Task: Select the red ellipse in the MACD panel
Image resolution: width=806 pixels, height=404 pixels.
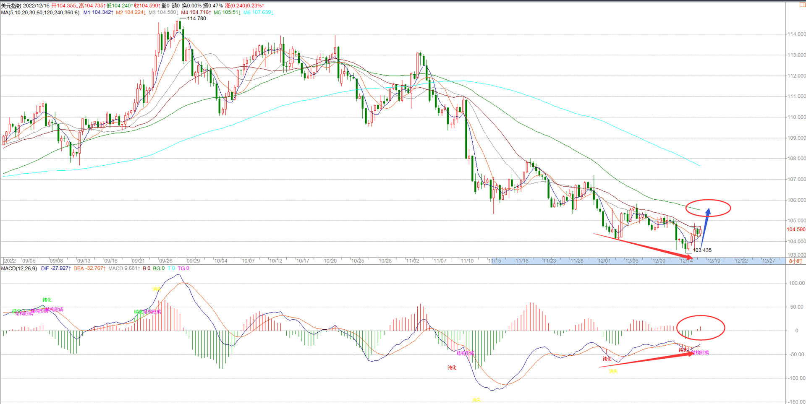Action: click(x=701, y=327)
